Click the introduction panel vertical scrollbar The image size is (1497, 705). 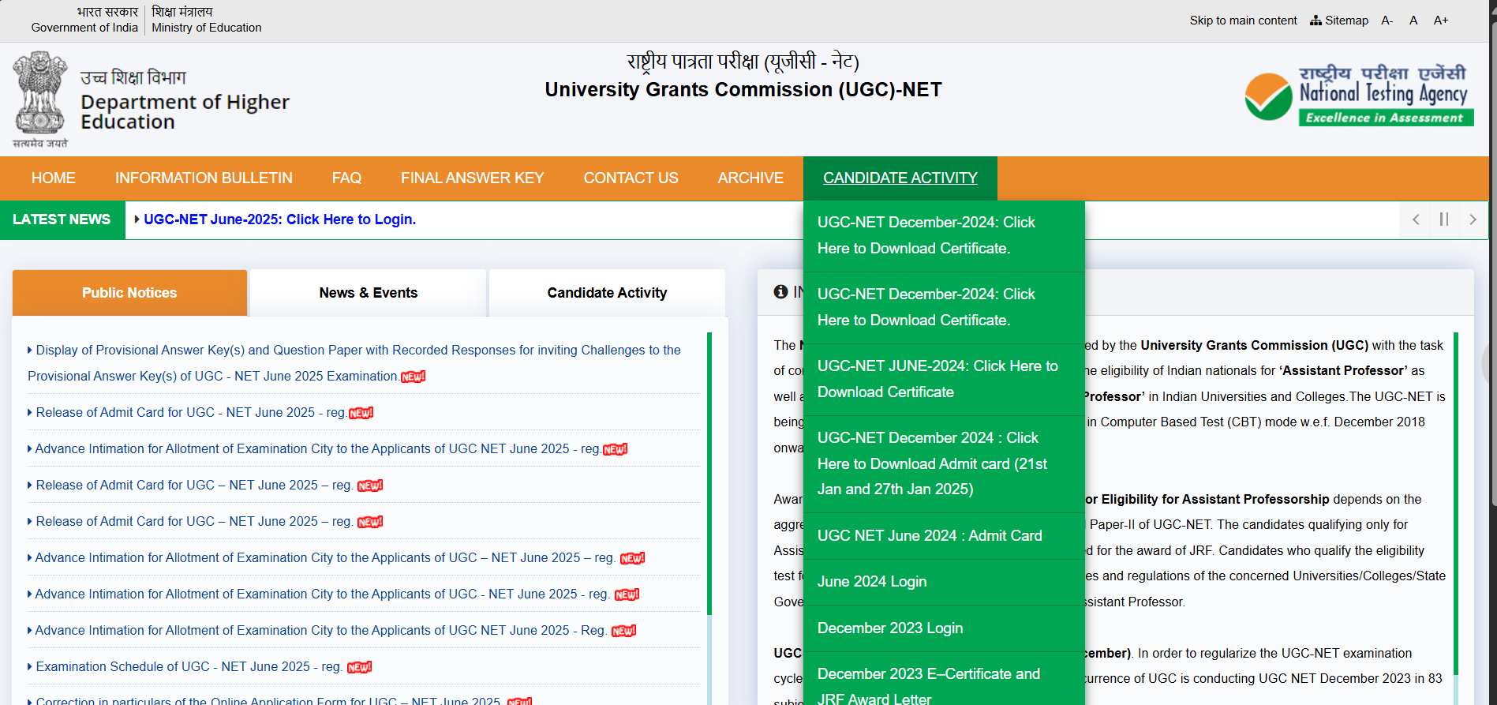[x=1456, y=504]
